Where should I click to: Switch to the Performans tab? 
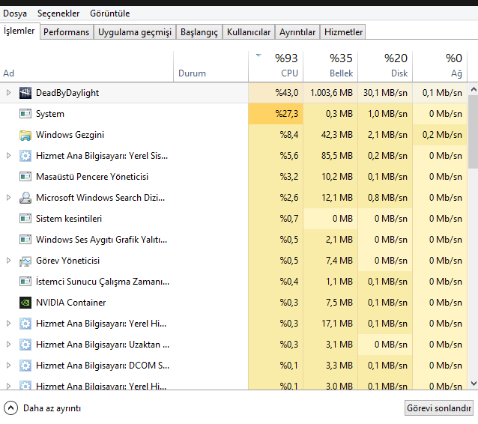66,32
